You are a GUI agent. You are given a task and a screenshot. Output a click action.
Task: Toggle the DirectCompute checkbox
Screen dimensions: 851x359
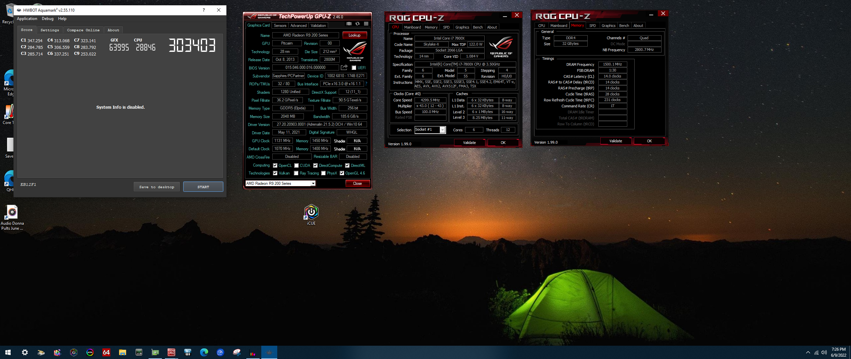[315, 166]
